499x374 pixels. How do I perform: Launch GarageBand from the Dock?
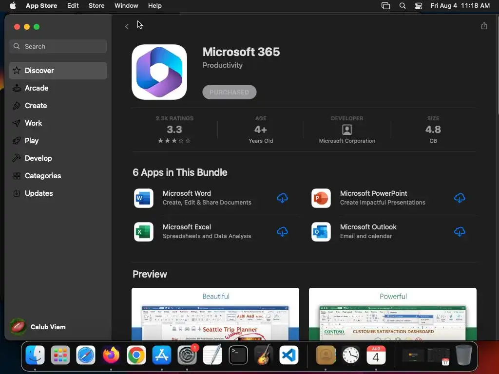(x=264, y=355)
